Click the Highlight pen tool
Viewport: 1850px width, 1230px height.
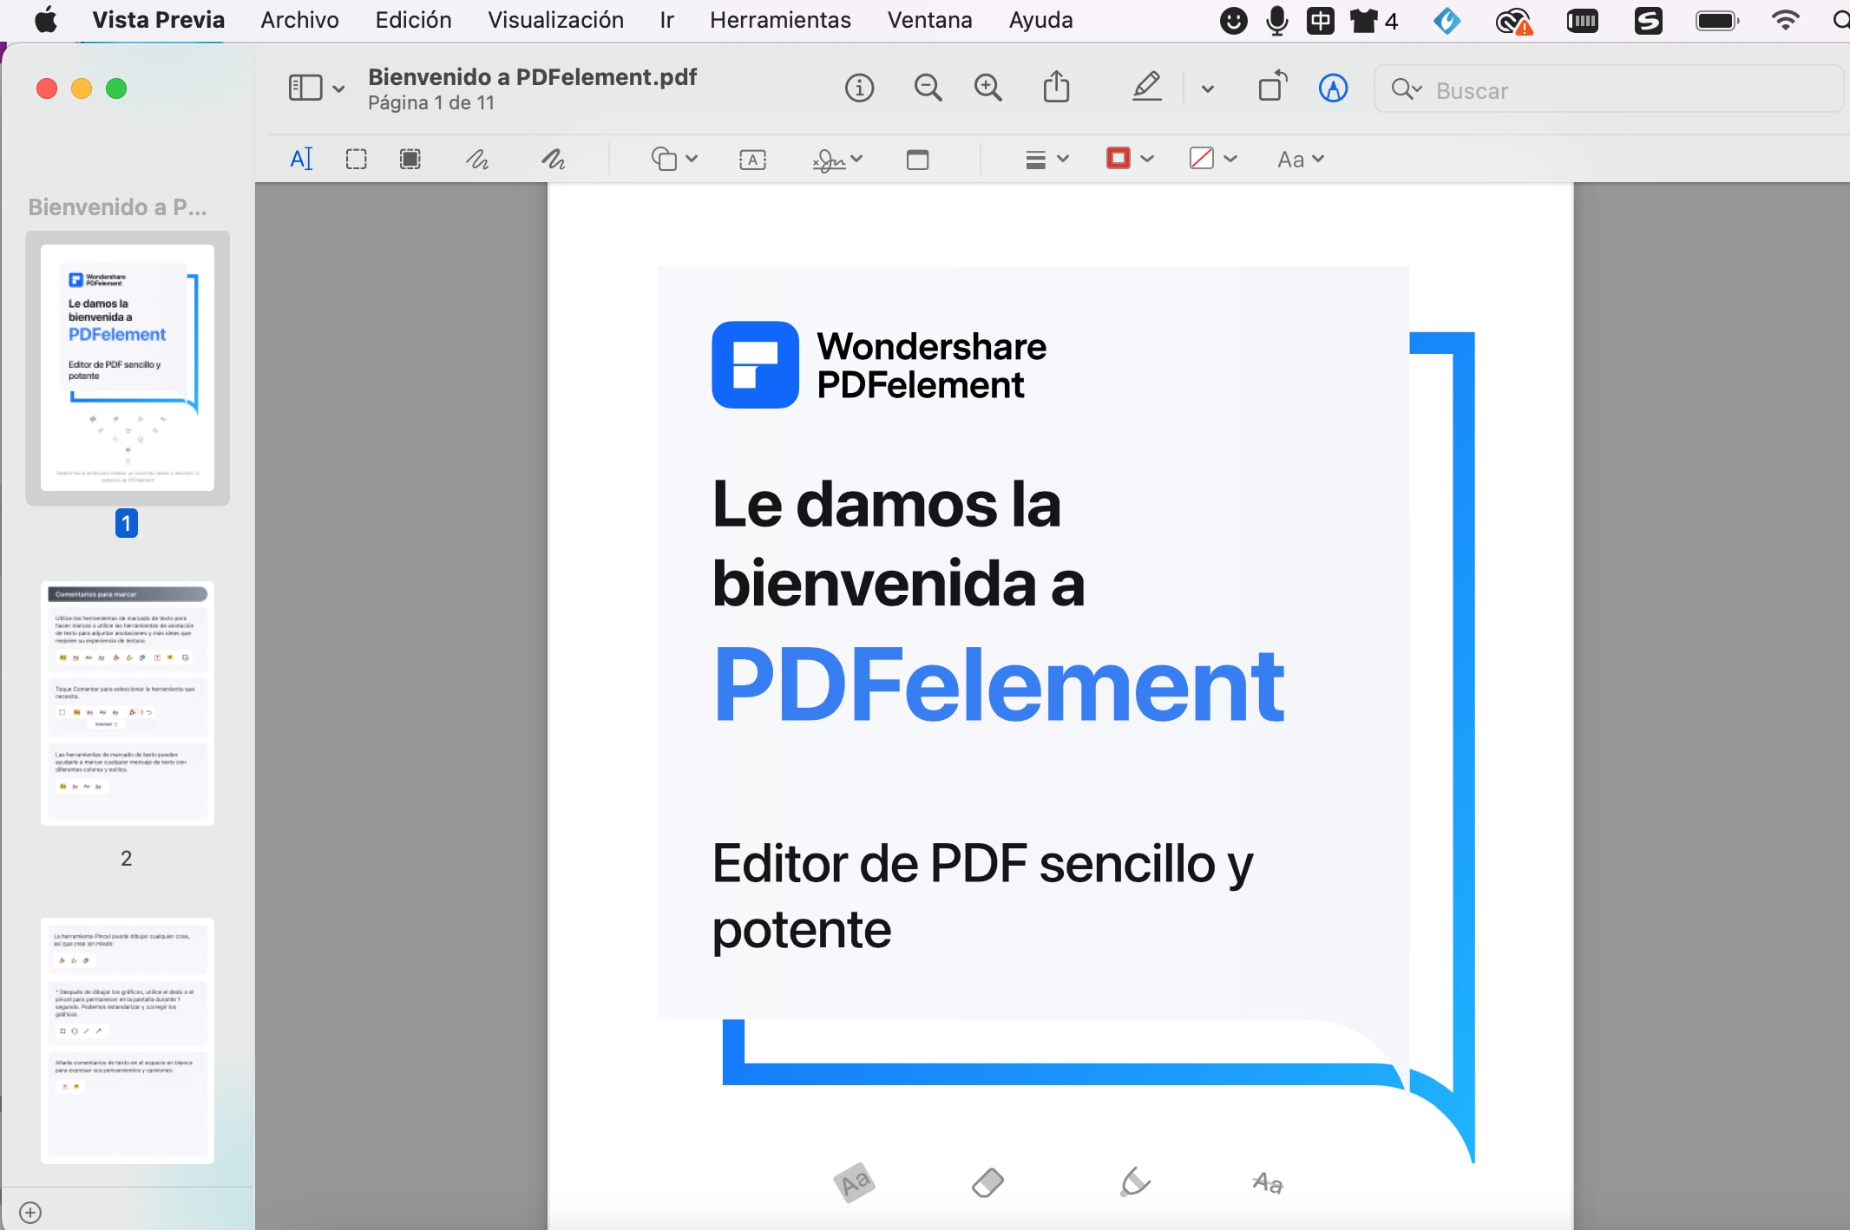1147,87
